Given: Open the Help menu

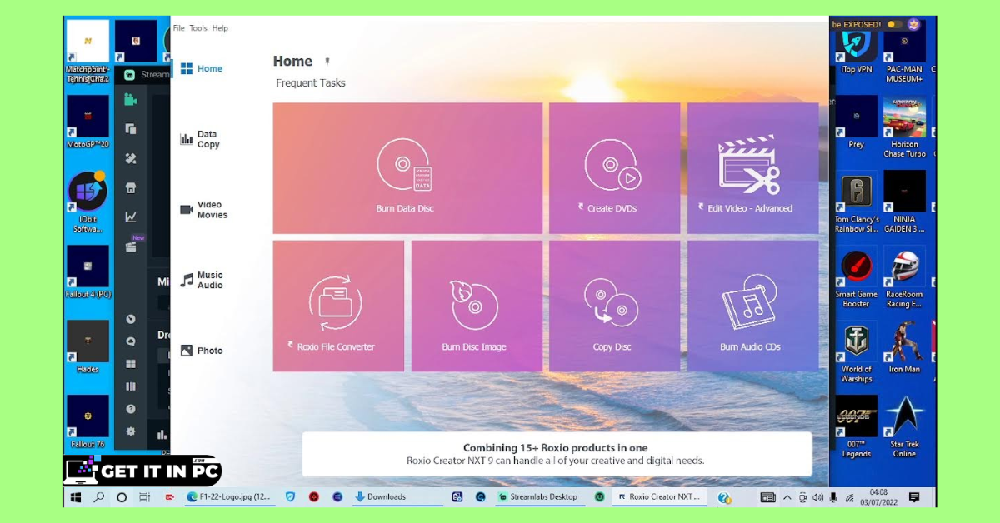Looking at the screenshot, I should point(220,28).
